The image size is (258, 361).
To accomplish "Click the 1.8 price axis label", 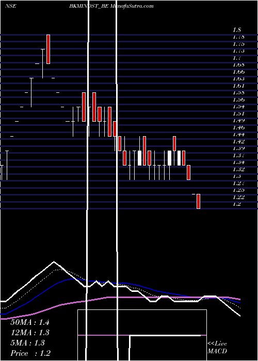I will [x=237, y=30].
